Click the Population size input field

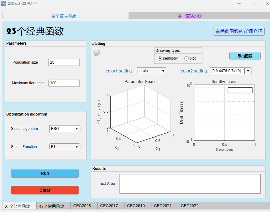click(x=64, y=62)
